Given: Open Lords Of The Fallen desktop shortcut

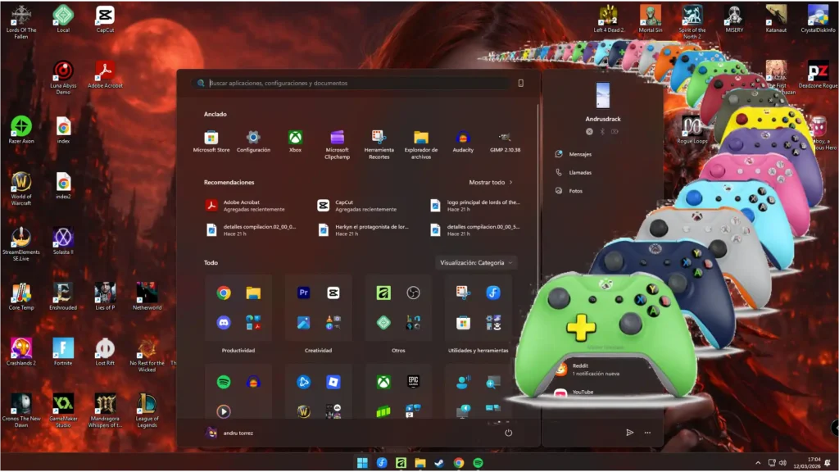Looking at the screenshot, I should (x=20, y=22).
